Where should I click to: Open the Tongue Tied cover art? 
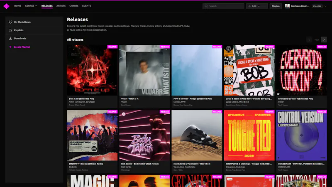pyautogui.click(x=249, y=135)
